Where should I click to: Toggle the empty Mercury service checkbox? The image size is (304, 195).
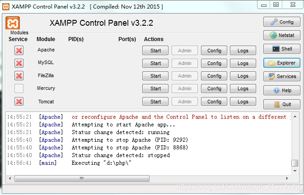pyautogui.click(x=19, y=88)
